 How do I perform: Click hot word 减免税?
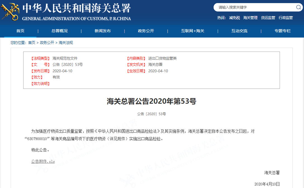coord(234,18)
